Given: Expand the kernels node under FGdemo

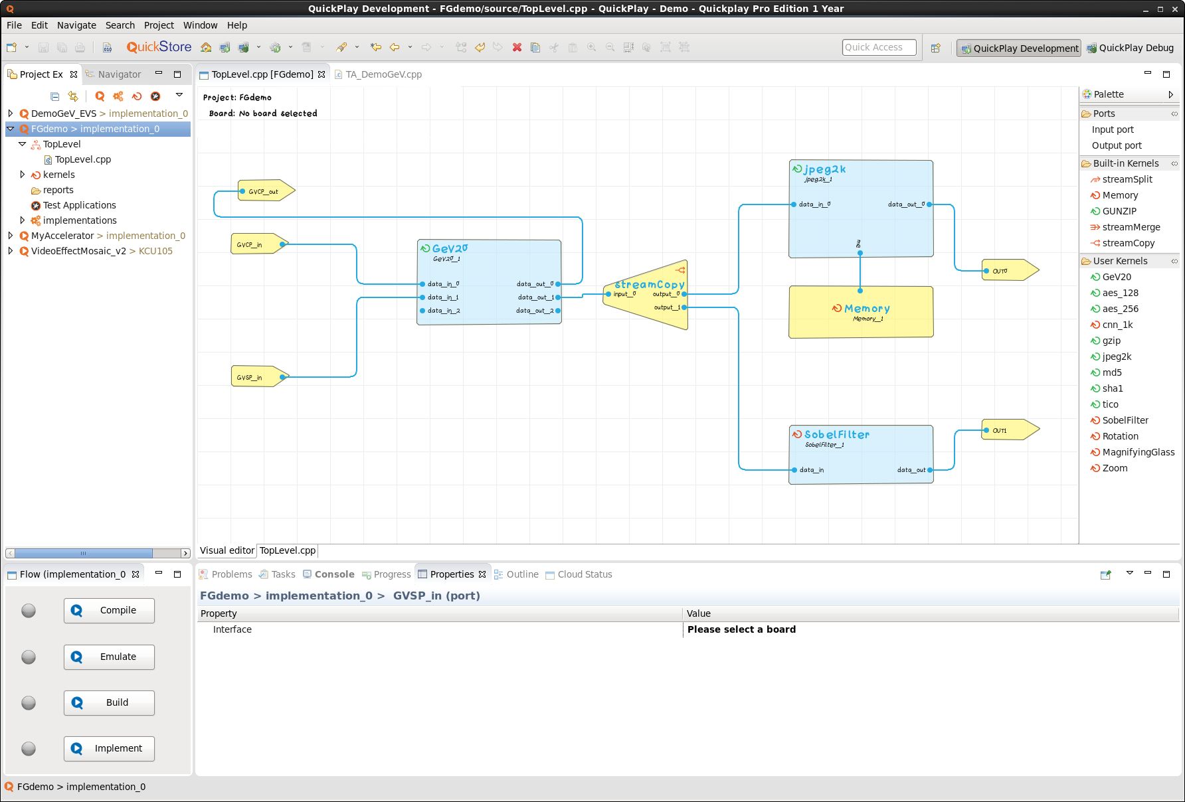Looking at the screenshot, I should 23,175.
